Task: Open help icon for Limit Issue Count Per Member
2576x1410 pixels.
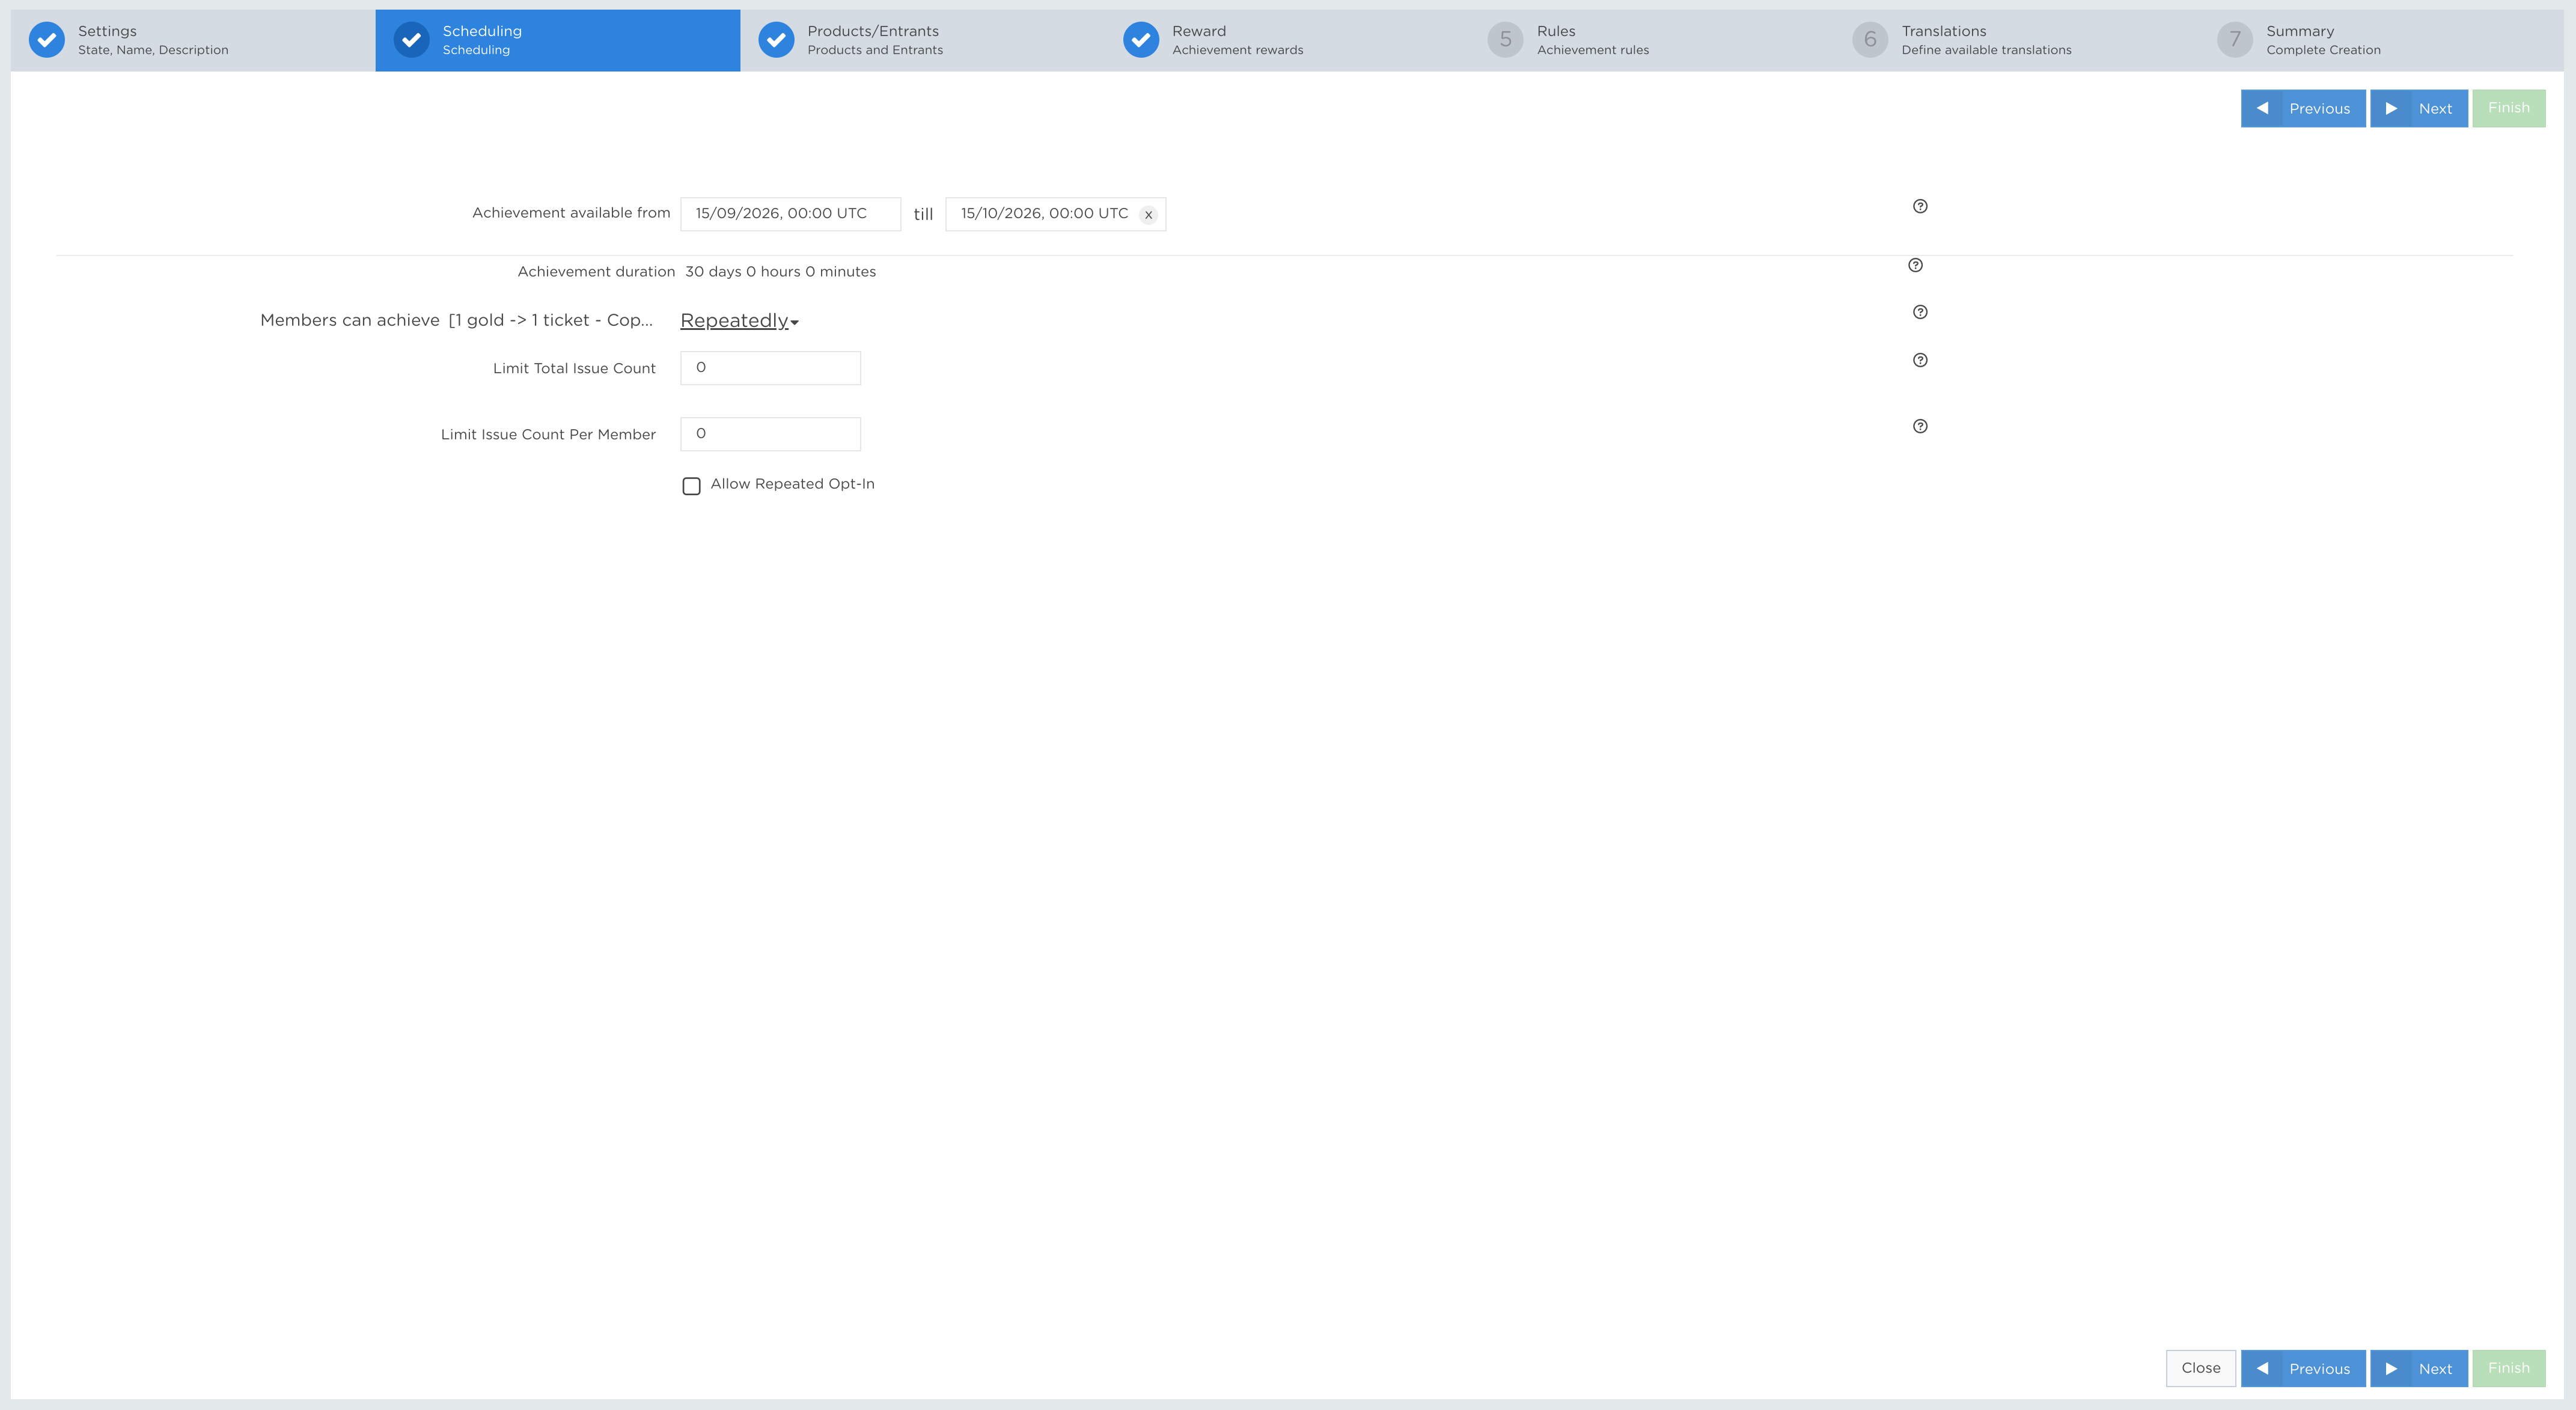Action: coord(1920,426)
